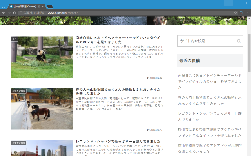The width and height of the screenshot is (251, 156).
Task: Click お出かけ情報 label on the Legoland image
Action: (19, 143)
